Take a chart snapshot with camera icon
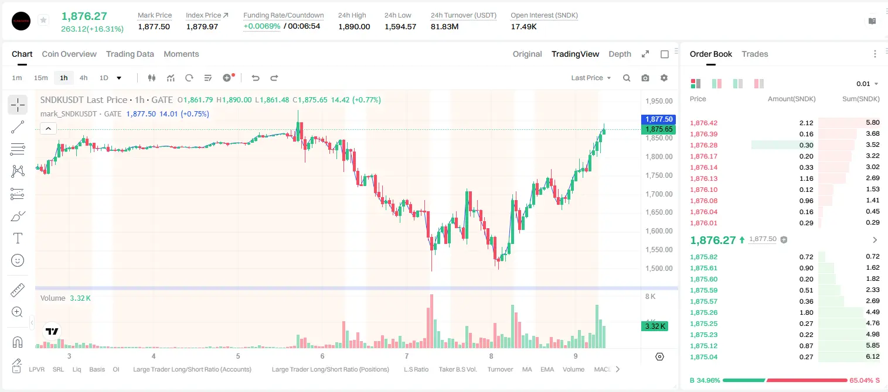The image size is (888, 392). coord(645,78)
